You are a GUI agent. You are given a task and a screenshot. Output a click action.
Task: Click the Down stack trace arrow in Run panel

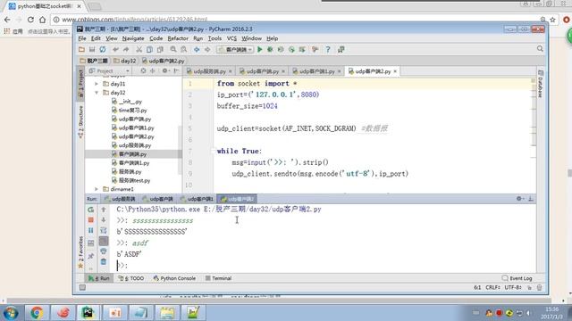point(104,220)
